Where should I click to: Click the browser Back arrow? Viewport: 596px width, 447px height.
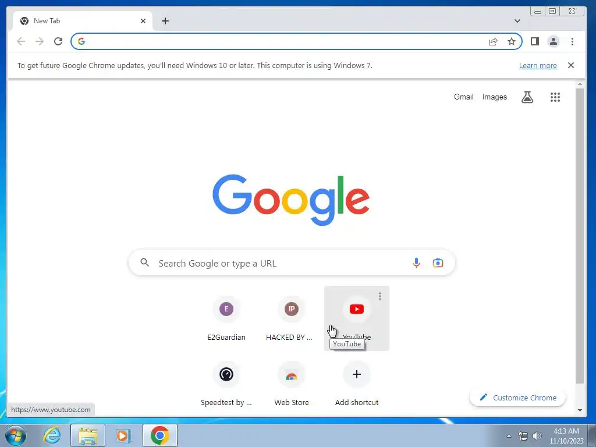[x=21, y=41]
